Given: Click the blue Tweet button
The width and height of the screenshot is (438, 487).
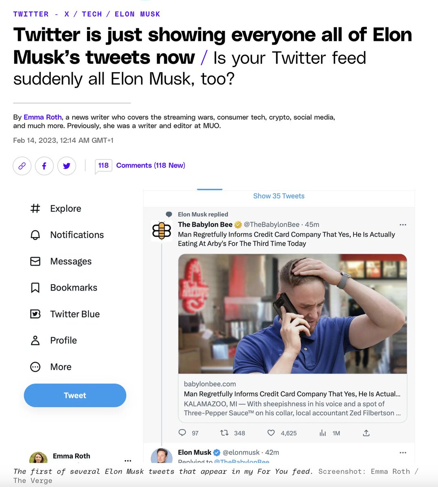Looking at the screenshot, I should (x=75, y=395).
